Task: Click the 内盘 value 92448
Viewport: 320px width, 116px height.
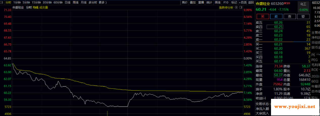Action: 306,84
